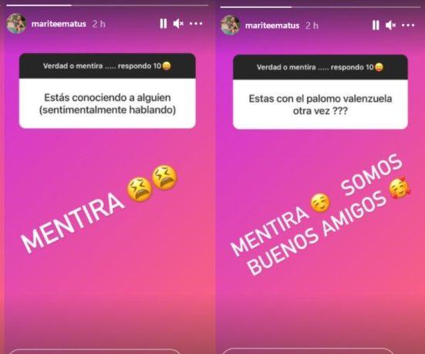Pause the left story
Screen dimensions: 425x354
[x=164, y=24]
